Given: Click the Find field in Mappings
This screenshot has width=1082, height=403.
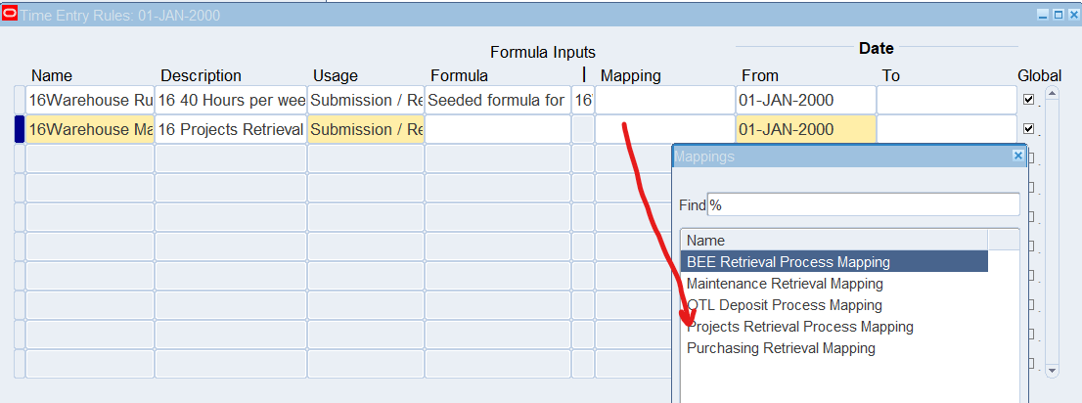Looking at the screenshot, I should pos(863,204).
